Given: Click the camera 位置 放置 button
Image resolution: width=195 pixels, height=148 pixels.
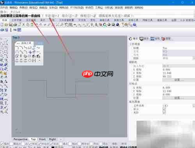Looking at the screenshot, I should [179, 80].
